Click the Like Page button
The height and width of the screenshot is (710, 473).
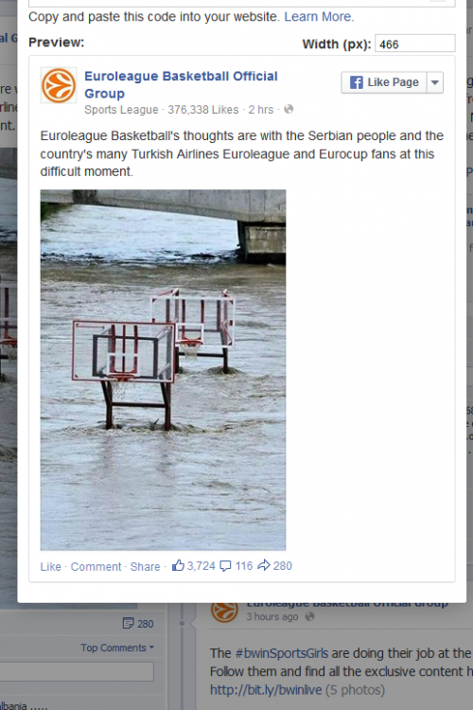point(384,82)
